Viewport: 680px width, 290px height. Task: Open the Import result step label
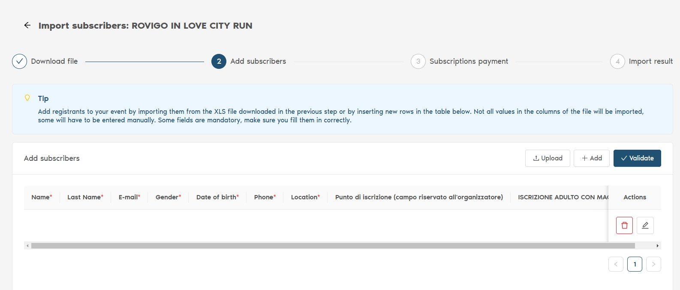(x=650, y=61)
